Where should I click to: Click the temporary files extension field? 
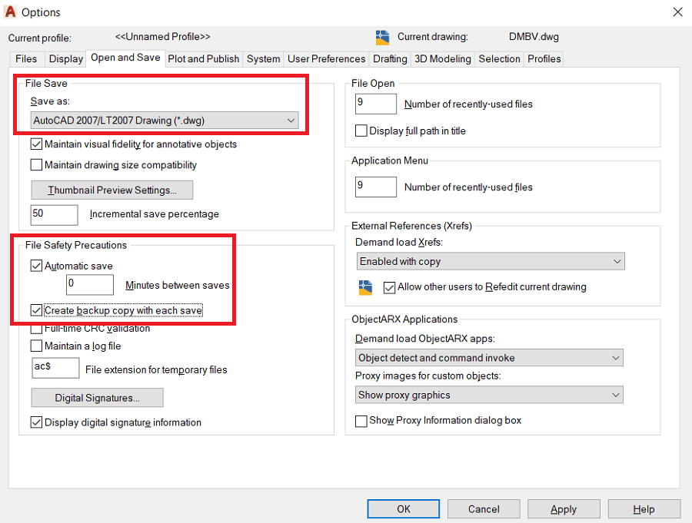[55, 368]
